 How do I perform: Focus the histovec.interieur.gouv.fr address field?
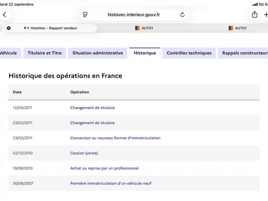tap(134, 15)
